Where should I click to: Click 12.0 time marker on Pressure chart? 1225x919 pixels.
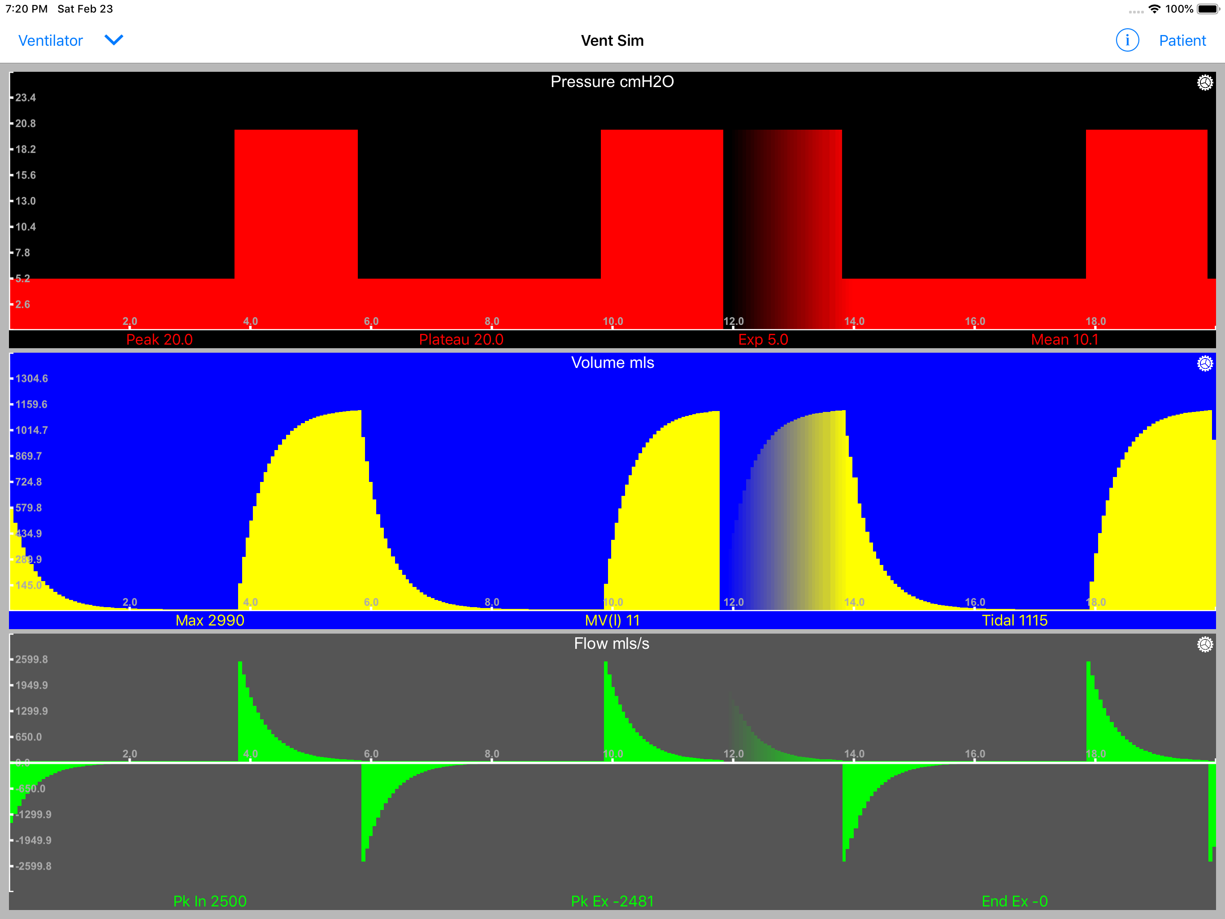point(733,321)
